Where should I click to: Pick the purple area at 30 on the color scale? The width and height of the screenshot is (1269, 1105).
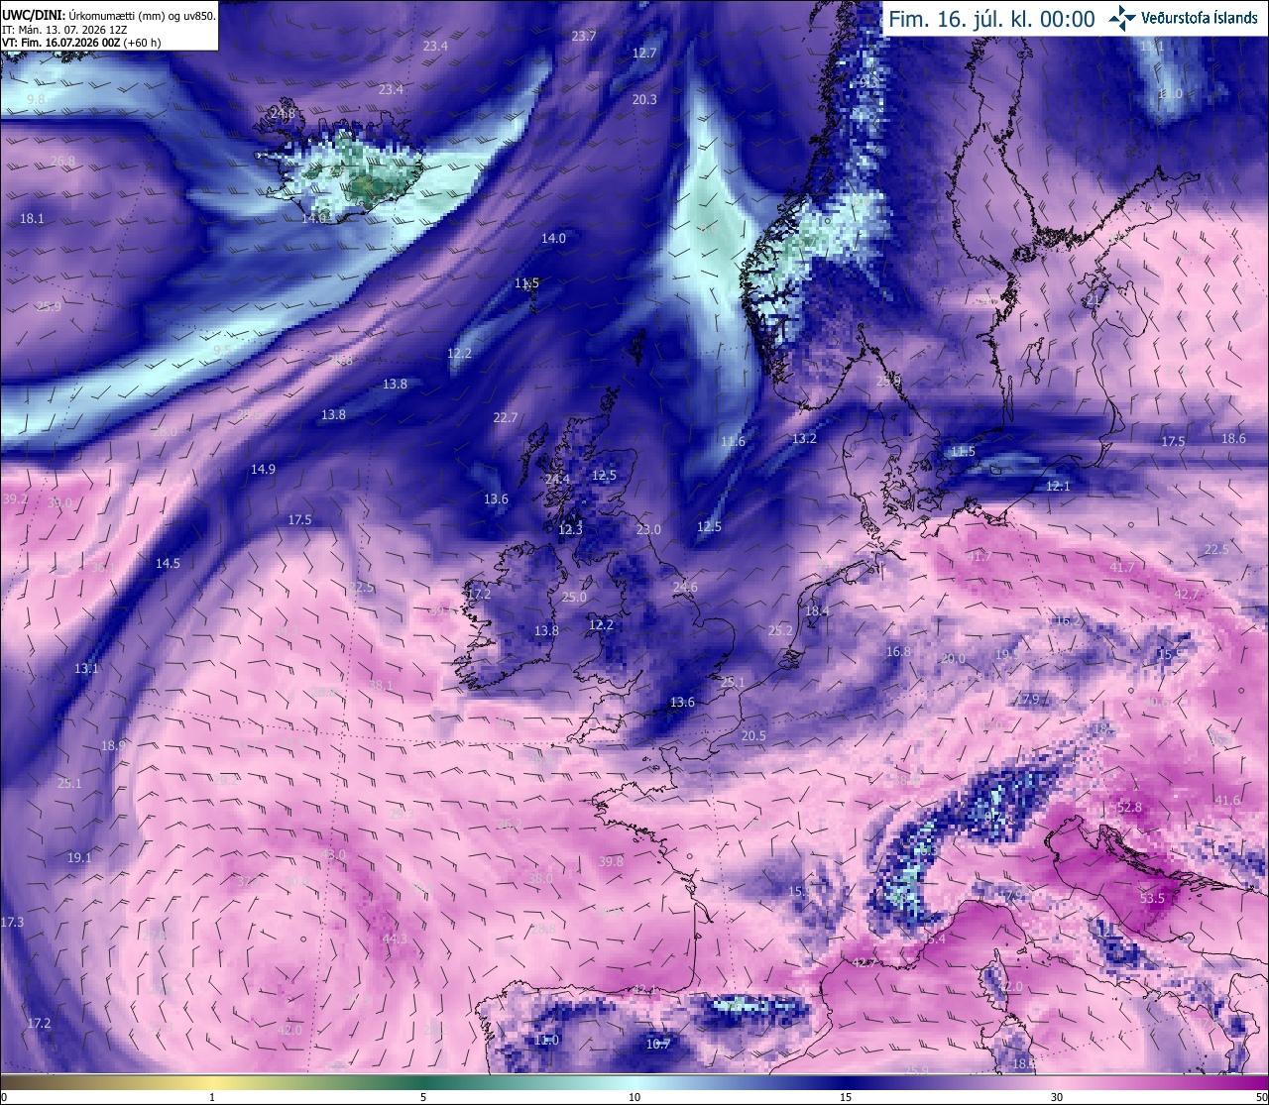[1057, 1082]
